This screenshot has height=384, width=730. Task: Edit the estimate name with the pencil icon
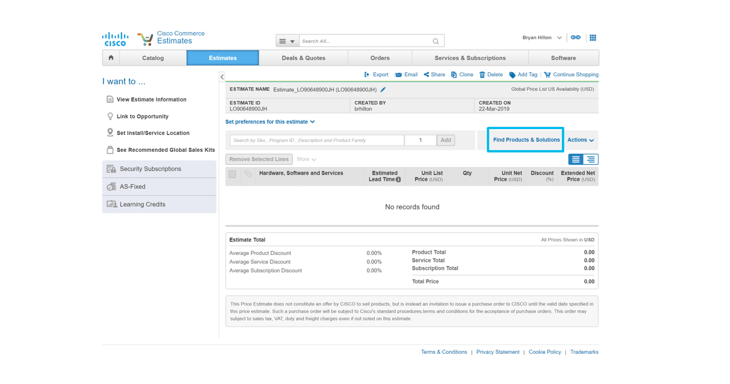click(x=383, y=90)
